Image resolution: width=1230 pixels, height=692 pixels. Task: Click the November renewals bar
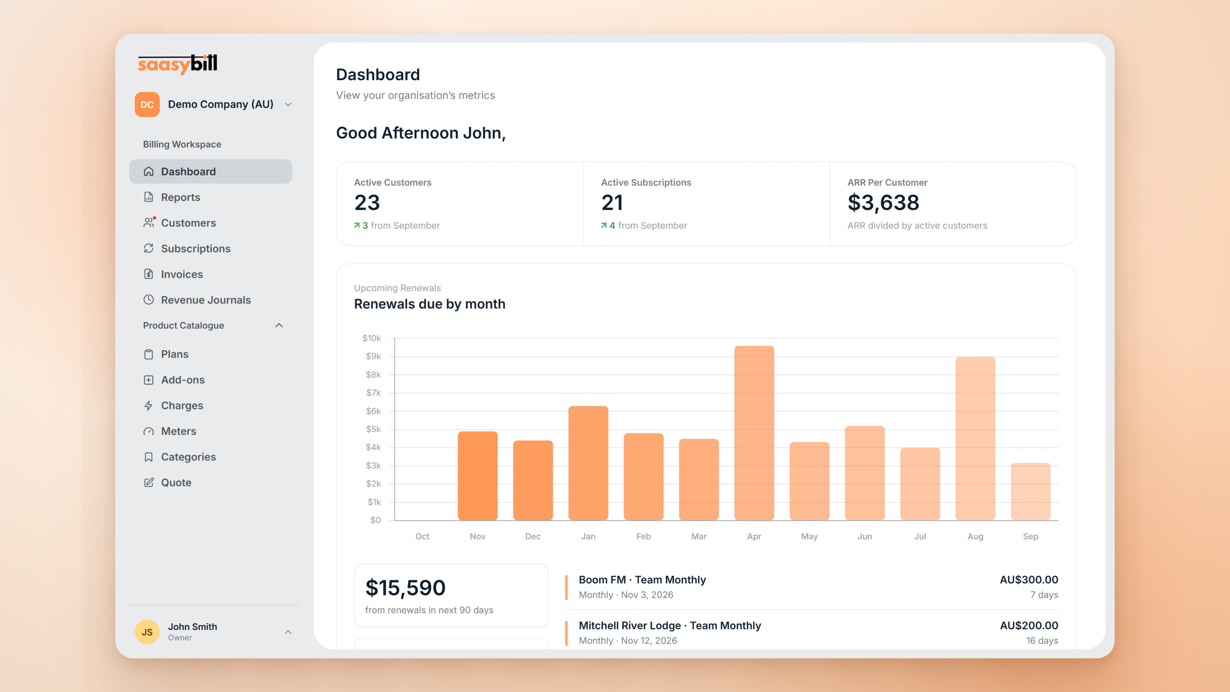[x=478, y=476]
